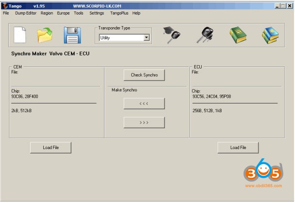Open the TangoPlus menu
295x203 pixels.
(119, 13)
